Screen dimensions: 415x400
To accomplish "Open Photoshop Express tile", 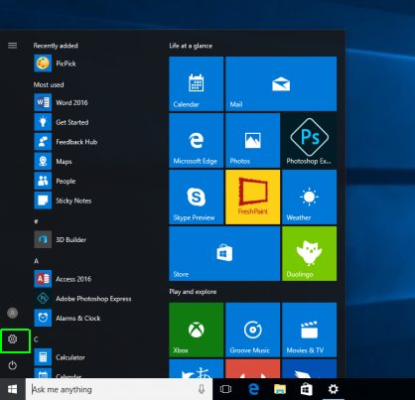I will [310, 140].
